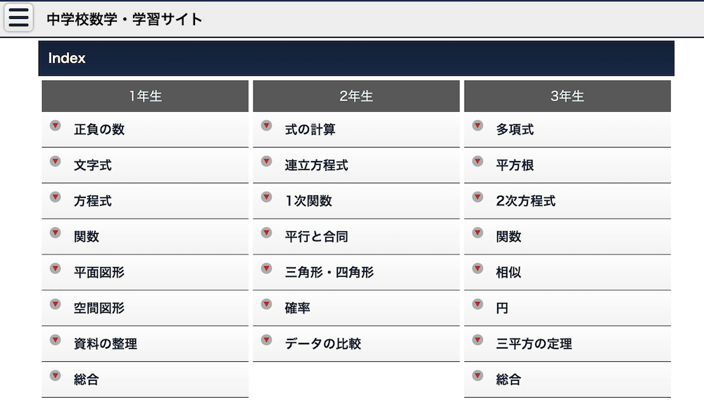Image resolution: width=704 pixels, height=416 pixels.
Task: Expand the 1次関数 topic
Action: [356, 201]
